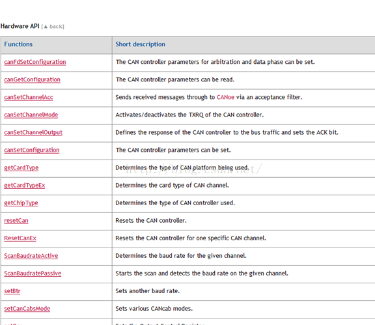
Task: Click description about bus traffic and ACK bit
Action: pos(227,133)
